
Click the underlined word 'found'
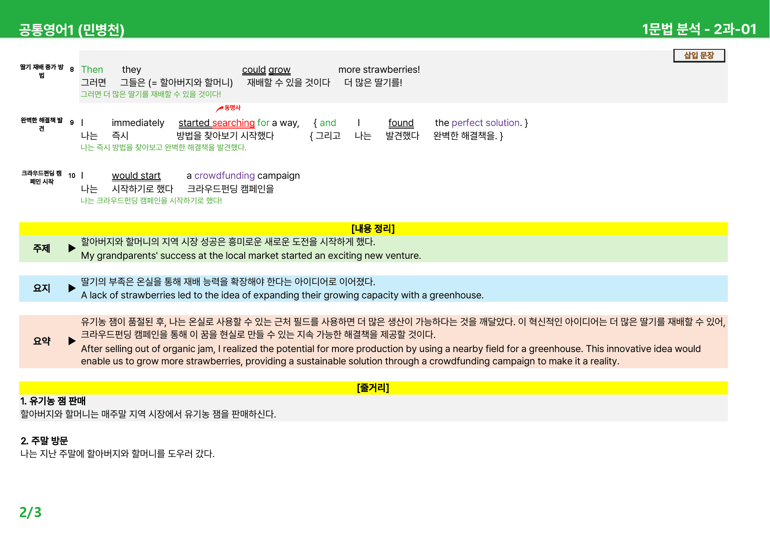click(401, 123)
